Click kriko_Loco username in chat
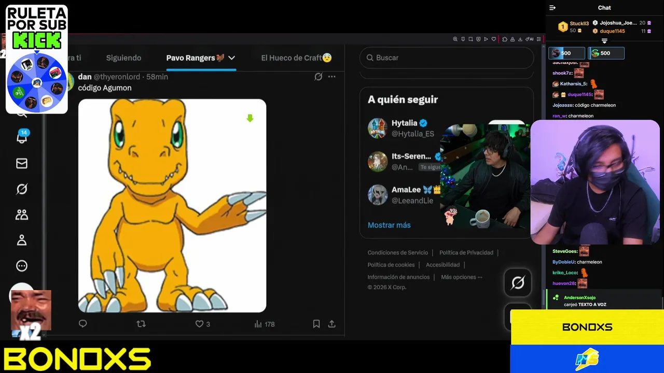Image resolution: width=664 pixels, height=373 pixels. (x=565, y=272)
